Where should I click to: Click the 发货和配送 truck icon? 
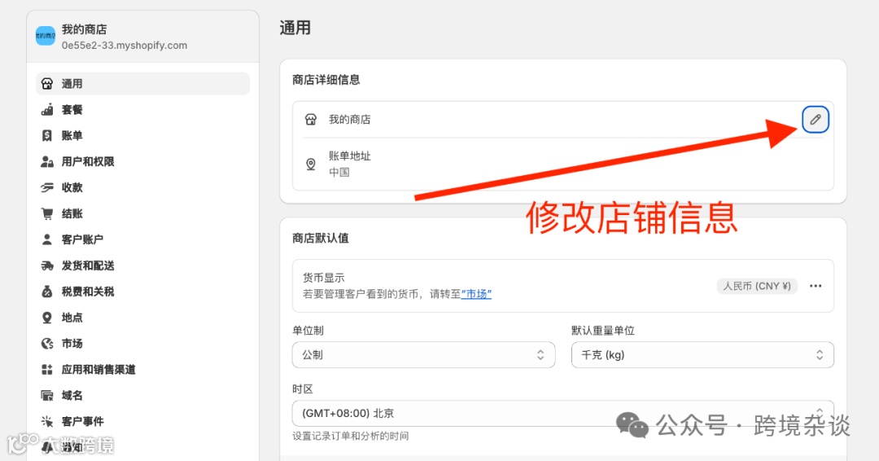[47, 266]
